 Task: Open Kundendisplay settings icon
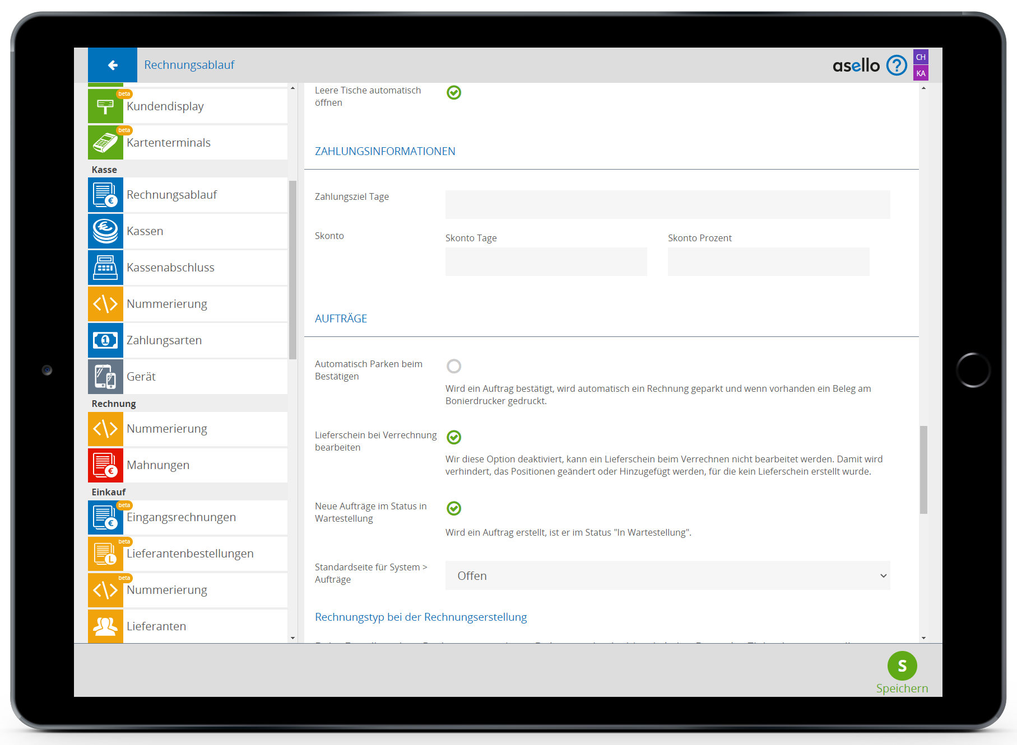[x=105, y=106]
